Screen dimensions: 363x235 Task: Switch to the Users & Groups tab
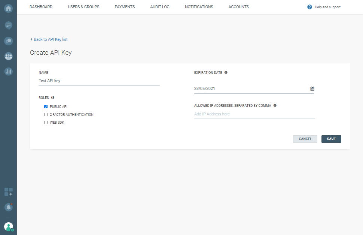(x=83, y=7)
